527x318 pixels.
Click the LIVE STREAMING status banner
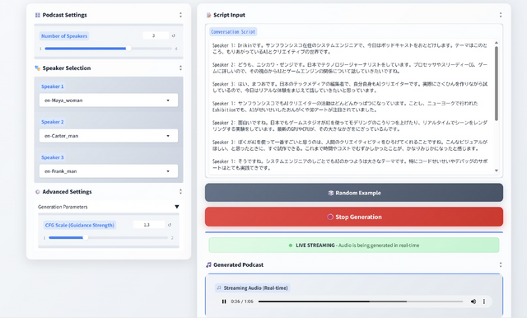(x=354, y=246)
